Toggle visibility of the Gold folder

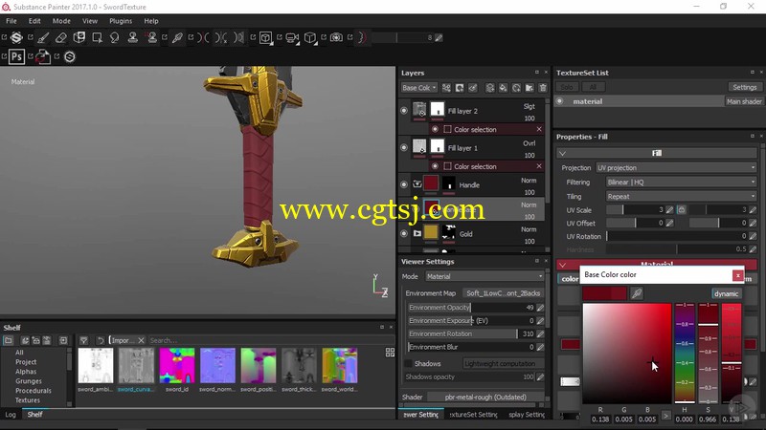(404, 233)
